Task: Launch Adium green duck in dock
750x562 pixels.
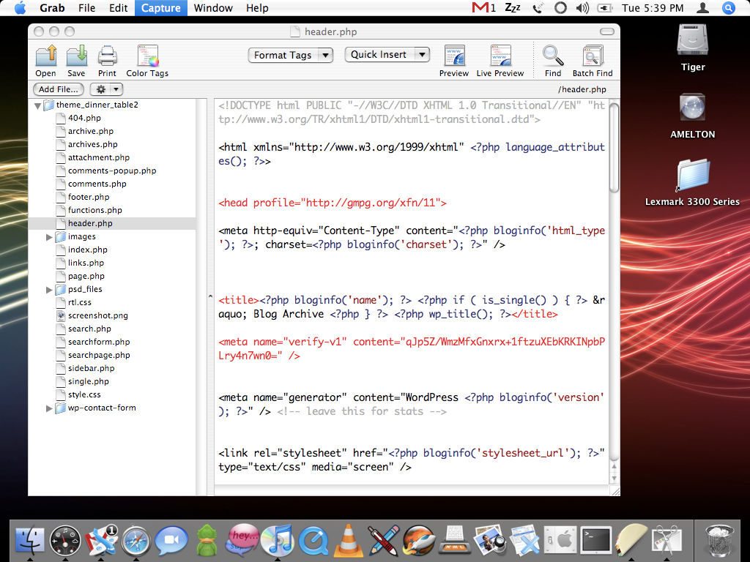Action: (207, 541)
